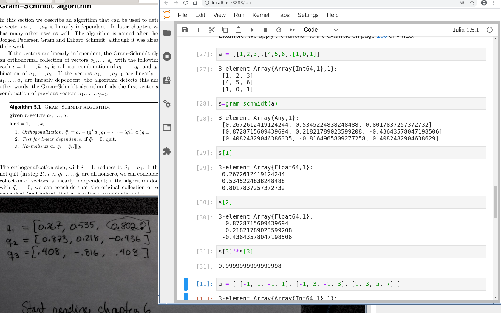The width and height of the screenshot is (501, 313).
Task: Open the Kernel menu
Action: [x=261, y=15]
